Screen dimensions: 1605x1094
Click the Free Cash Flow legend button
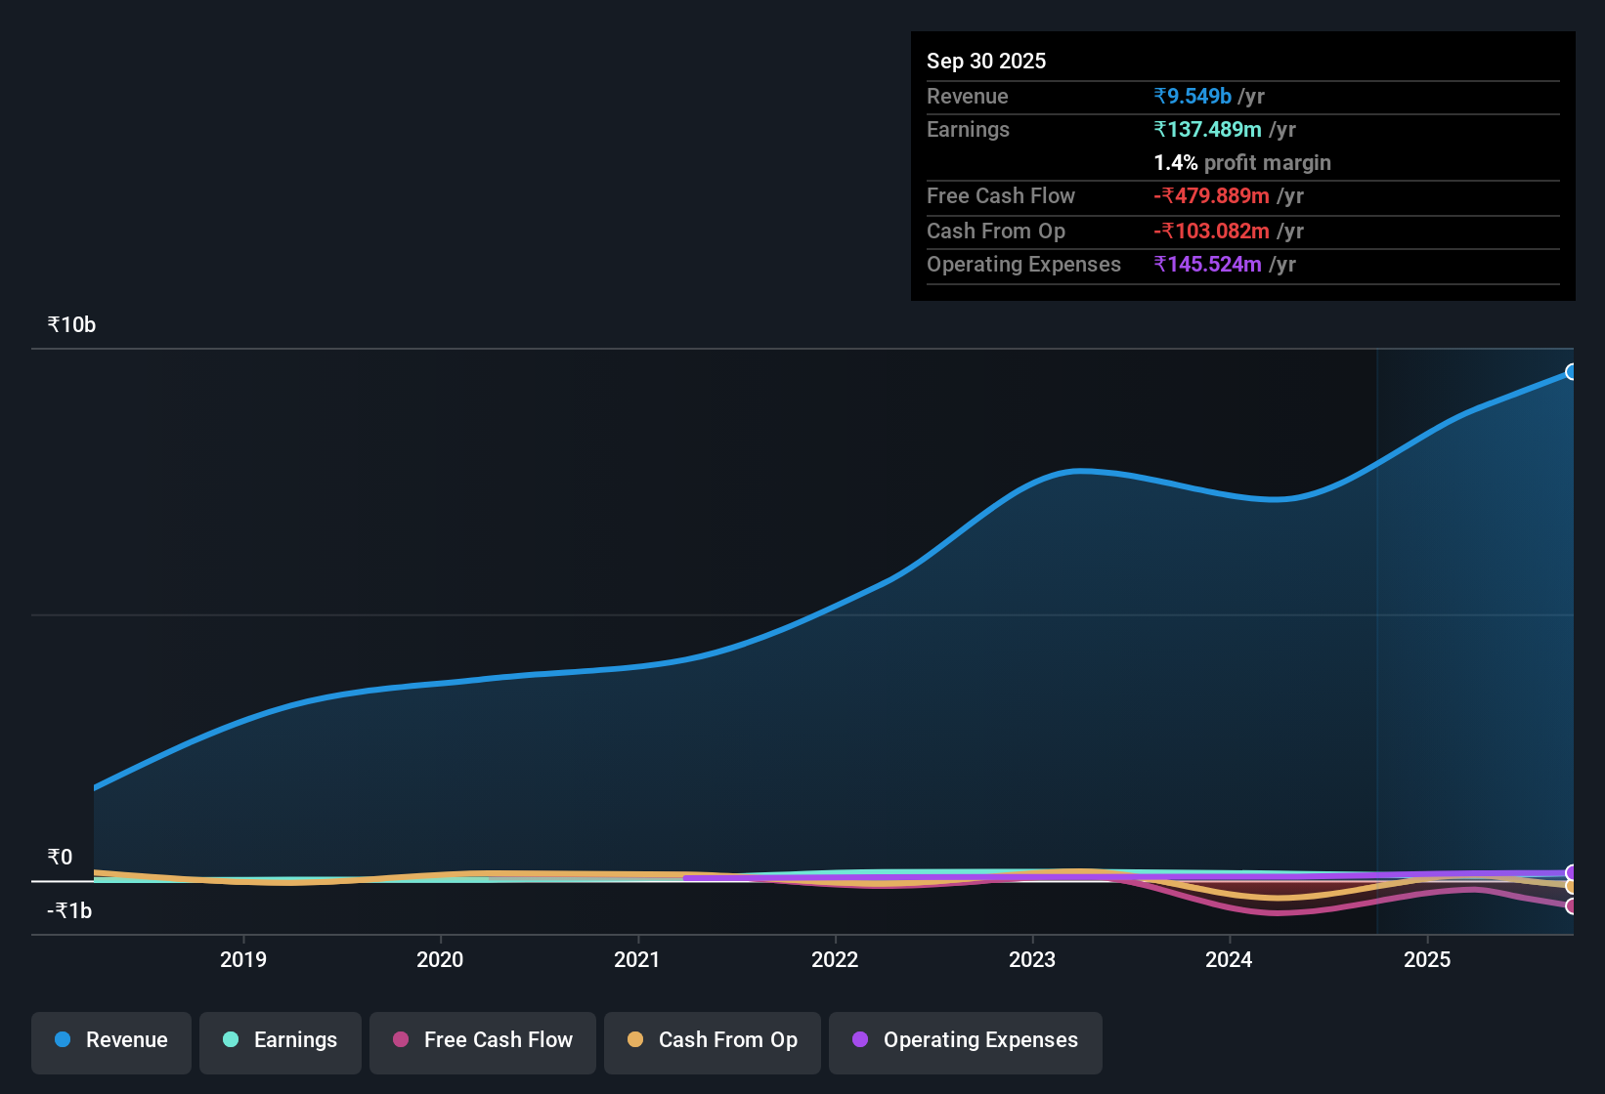(482, 1040)
